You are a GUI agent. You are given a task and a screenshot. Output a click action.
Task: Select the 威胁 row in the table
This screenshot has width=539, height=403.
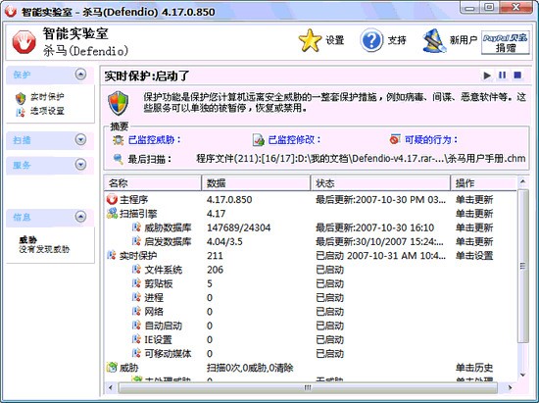(x=311, y=368)
